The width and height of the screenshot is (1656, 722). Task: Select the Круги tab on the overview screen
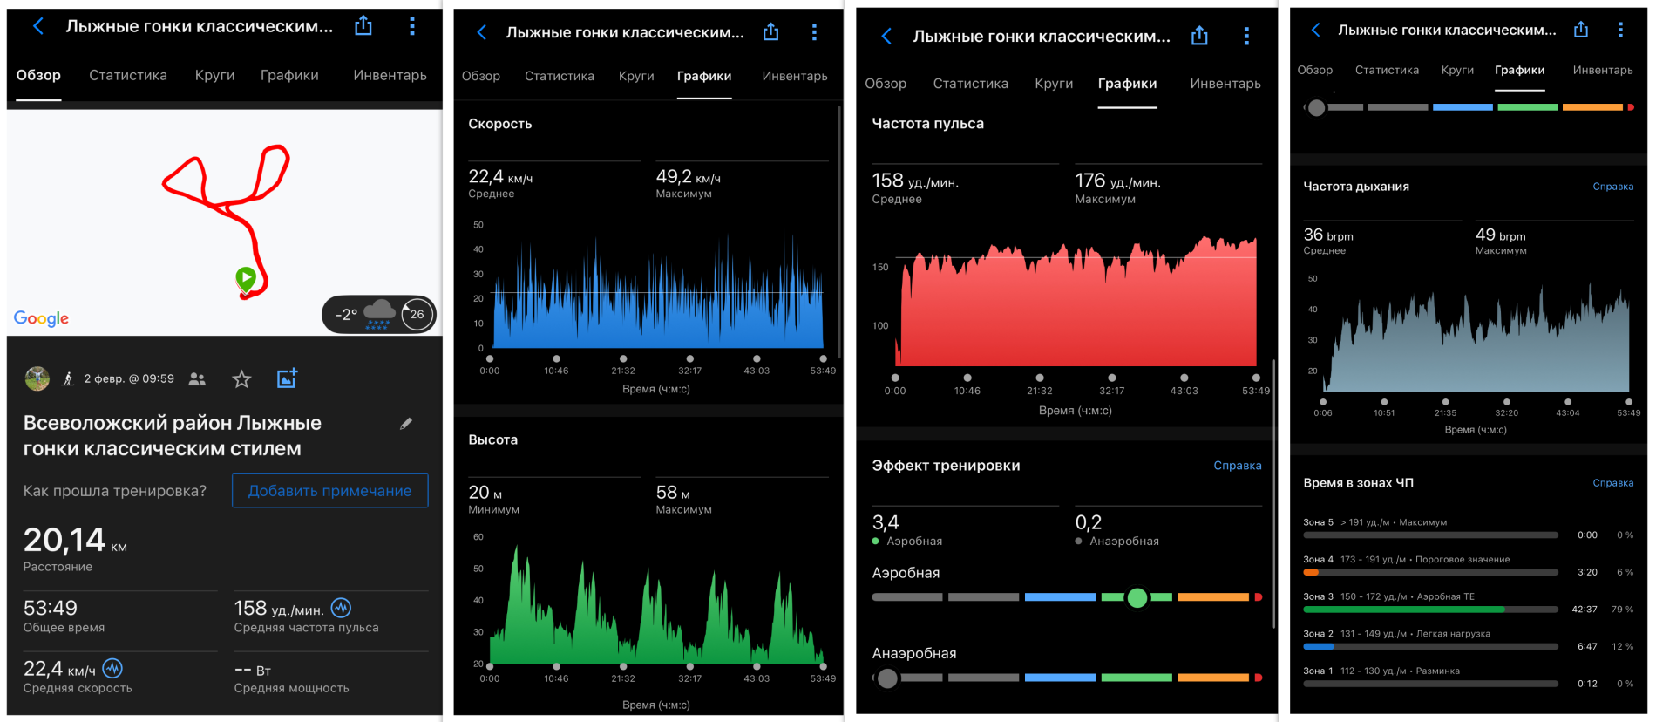click(x=214, y=75)
